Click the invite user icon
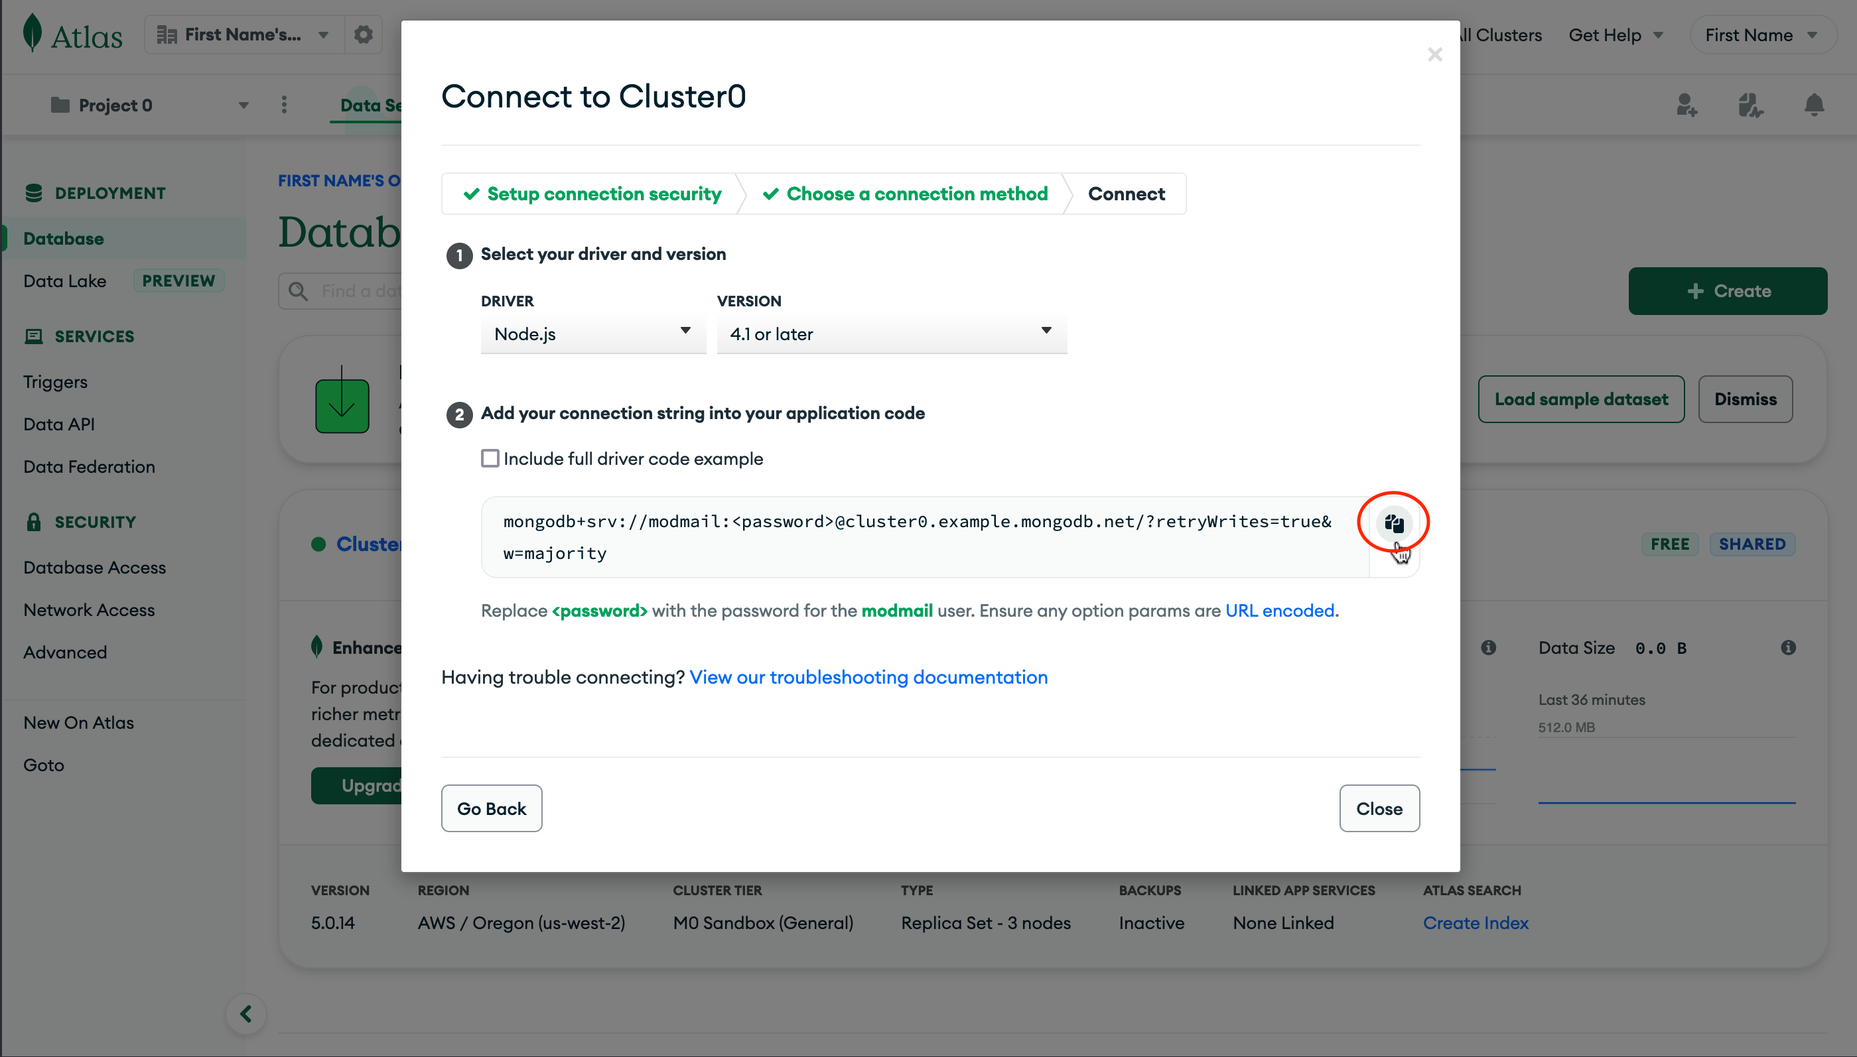Screen dimensions: 1857x1057 1686,105
